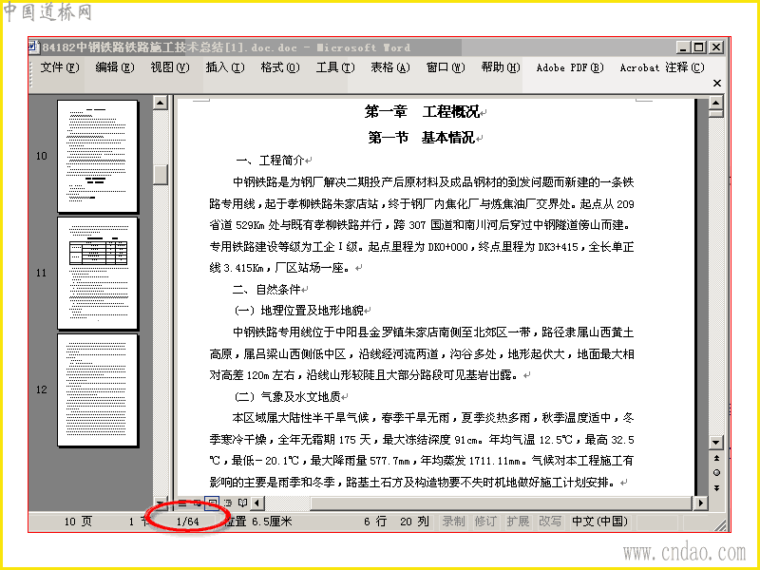Toggle 修订 track changes in status bar
This screenshot has height=570, width=760.
pyautogui.click(x=485, y=522)
